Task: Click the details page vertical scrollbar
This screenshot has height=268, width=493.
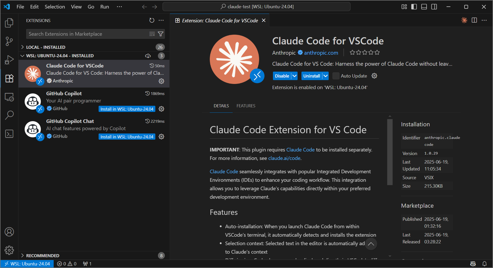Action: point(390,152)
